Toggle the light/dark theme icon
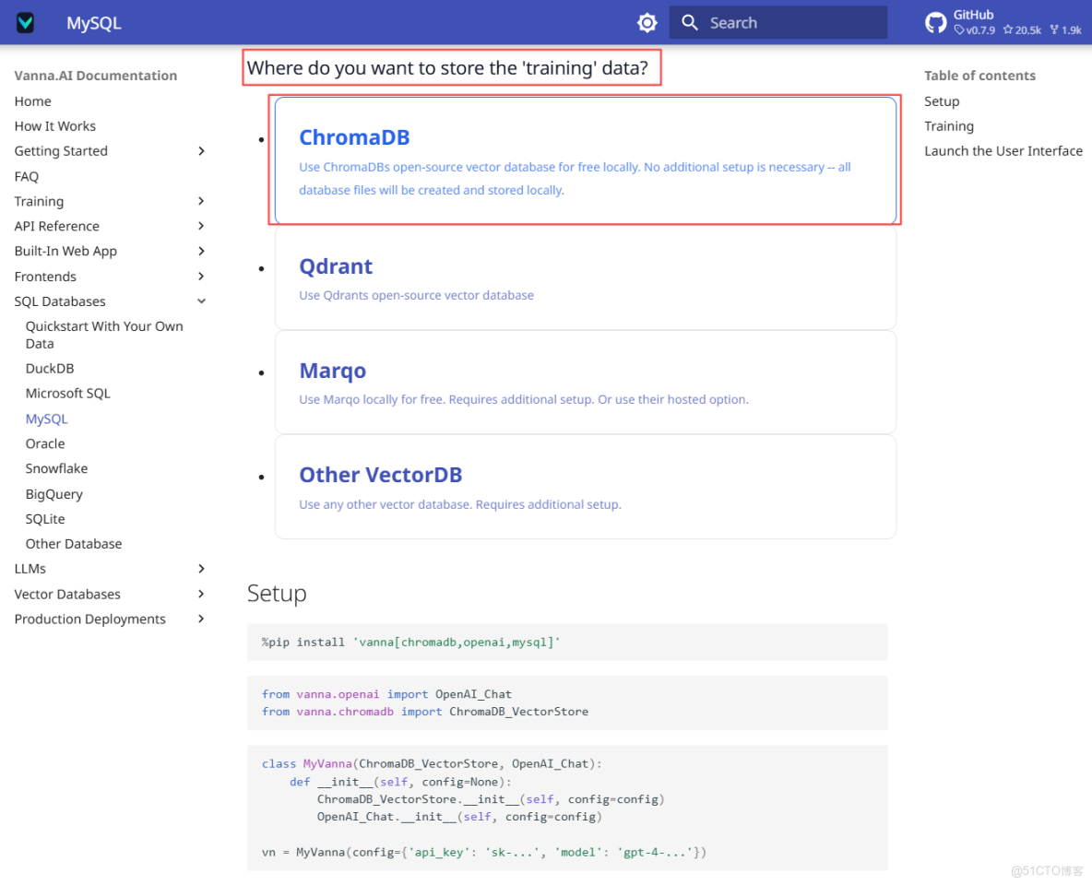 [647, 23]
